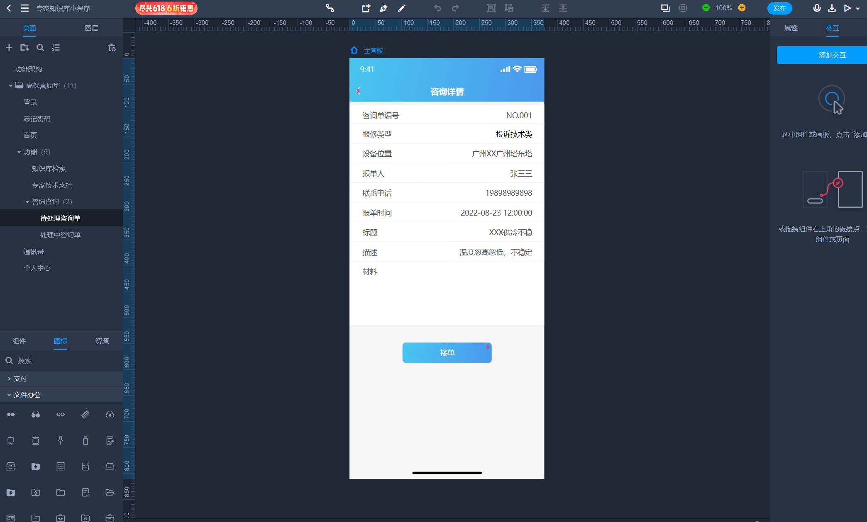Pick the presentation board icon
The width and height of the screenshot is (867, 522).
[11, 440]
